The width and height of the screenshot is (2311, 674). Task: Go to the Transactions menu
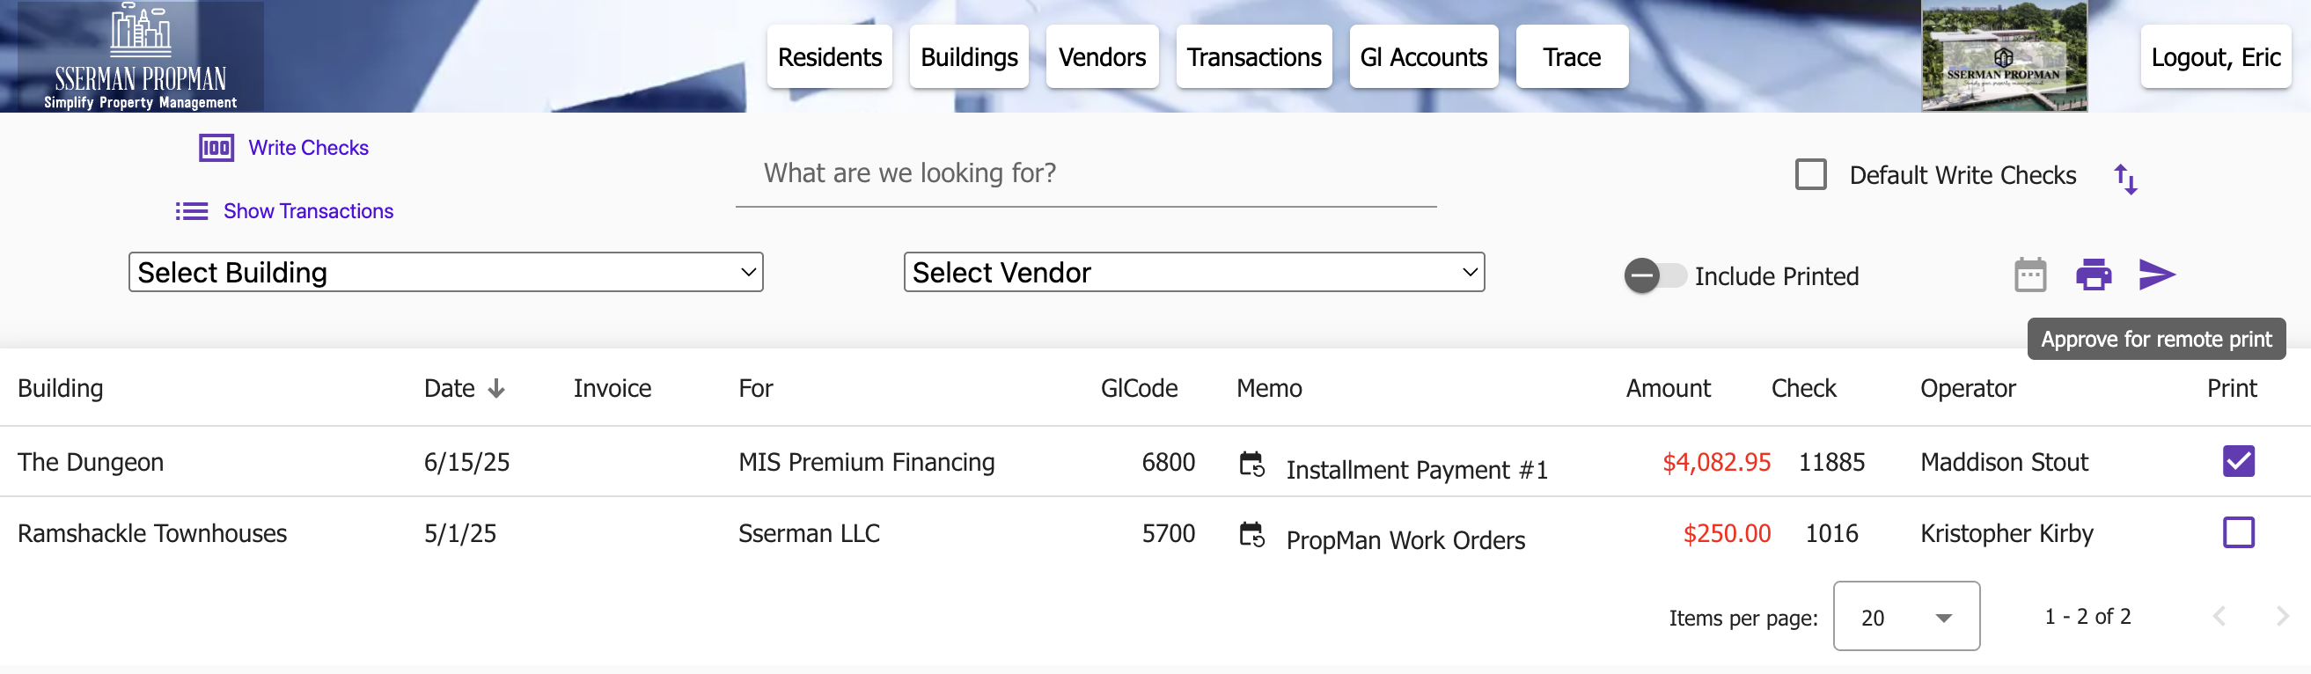point(1253,57)
